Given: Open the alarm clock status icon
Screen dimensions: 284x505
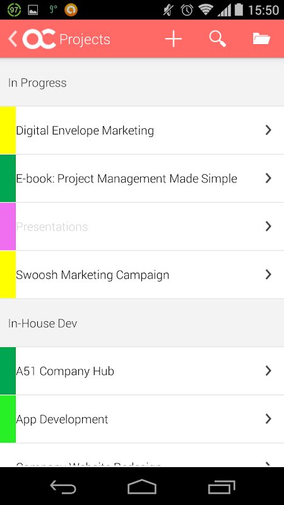Looking at the screenshot, I should coord(187,10).
